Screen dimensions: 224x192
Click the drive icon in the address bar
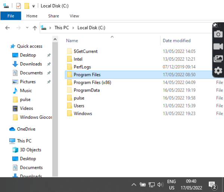coord(43,28)
